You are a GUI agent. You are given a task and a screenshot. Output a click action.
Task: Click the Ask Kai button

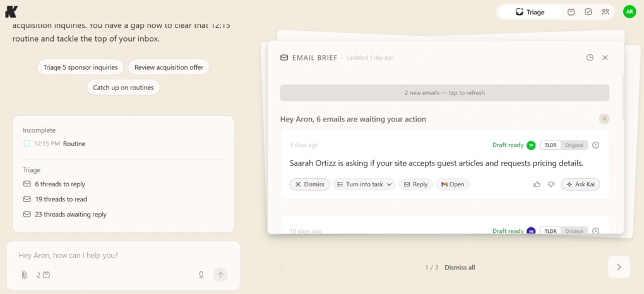click(580, 184)
